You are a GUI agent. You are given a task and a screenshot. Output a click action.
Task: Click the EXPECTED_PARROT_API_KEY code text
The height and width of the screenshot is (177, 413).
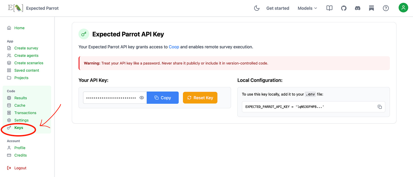285,107
